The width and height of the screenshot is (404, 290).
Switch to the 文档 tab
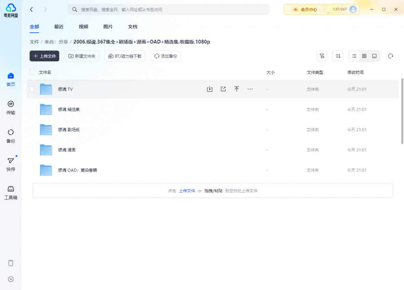coord(133,26)
